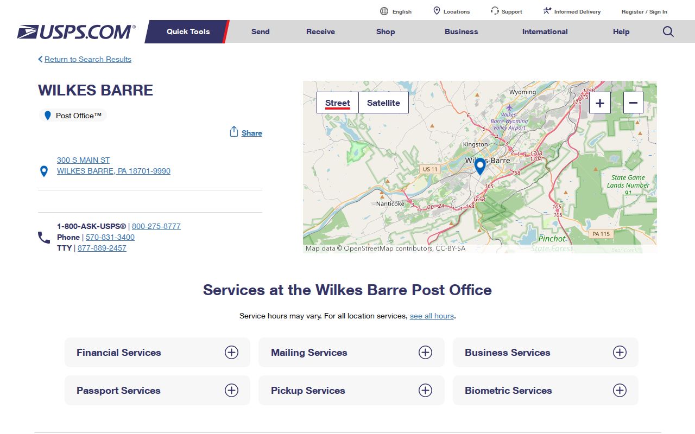The image size is (695, 434).
Task: Expand Financial Services section
Action: (x=157, y=353)
